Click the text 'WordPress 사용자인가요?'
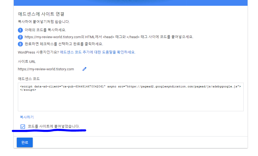The image size is (258, 156). (38, 52)
